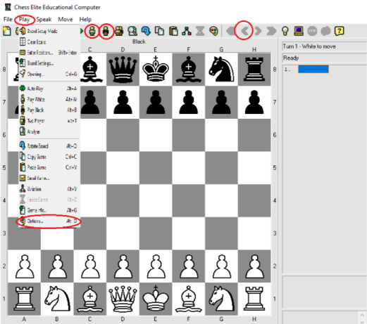Click the Play White toolbar icon
Viewport: 367px width, 324px height.
(92, 31)
